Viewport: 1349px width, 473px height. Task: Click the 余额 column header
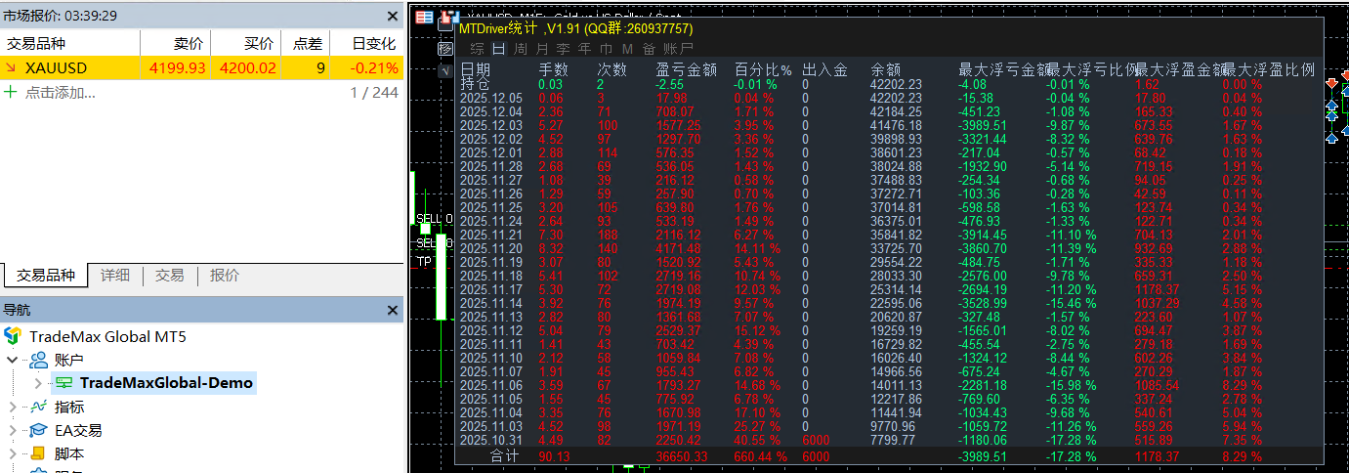pos(886,69)
